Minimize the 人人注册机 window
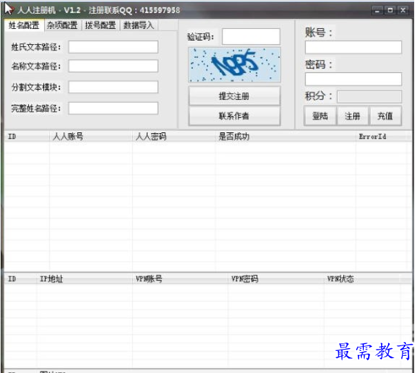The image size is (419, 373). tap(378, 11)
